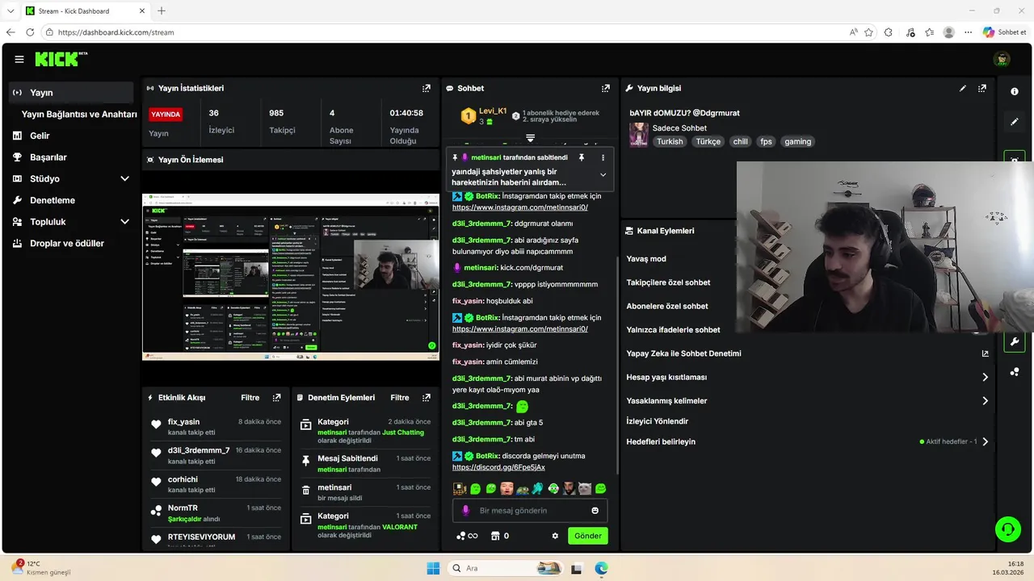This screenshot has height=581, width=1034.
Task: Click the gaming tag chip
Action: pyautogui.click(x=797, y=141)
